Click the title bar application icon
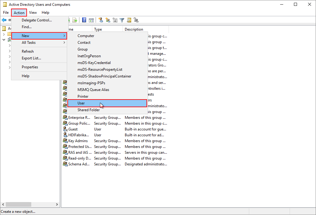 coord(5,4)
